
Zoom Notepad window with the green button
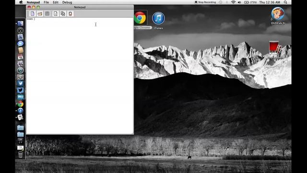click(x=38, y=7)
